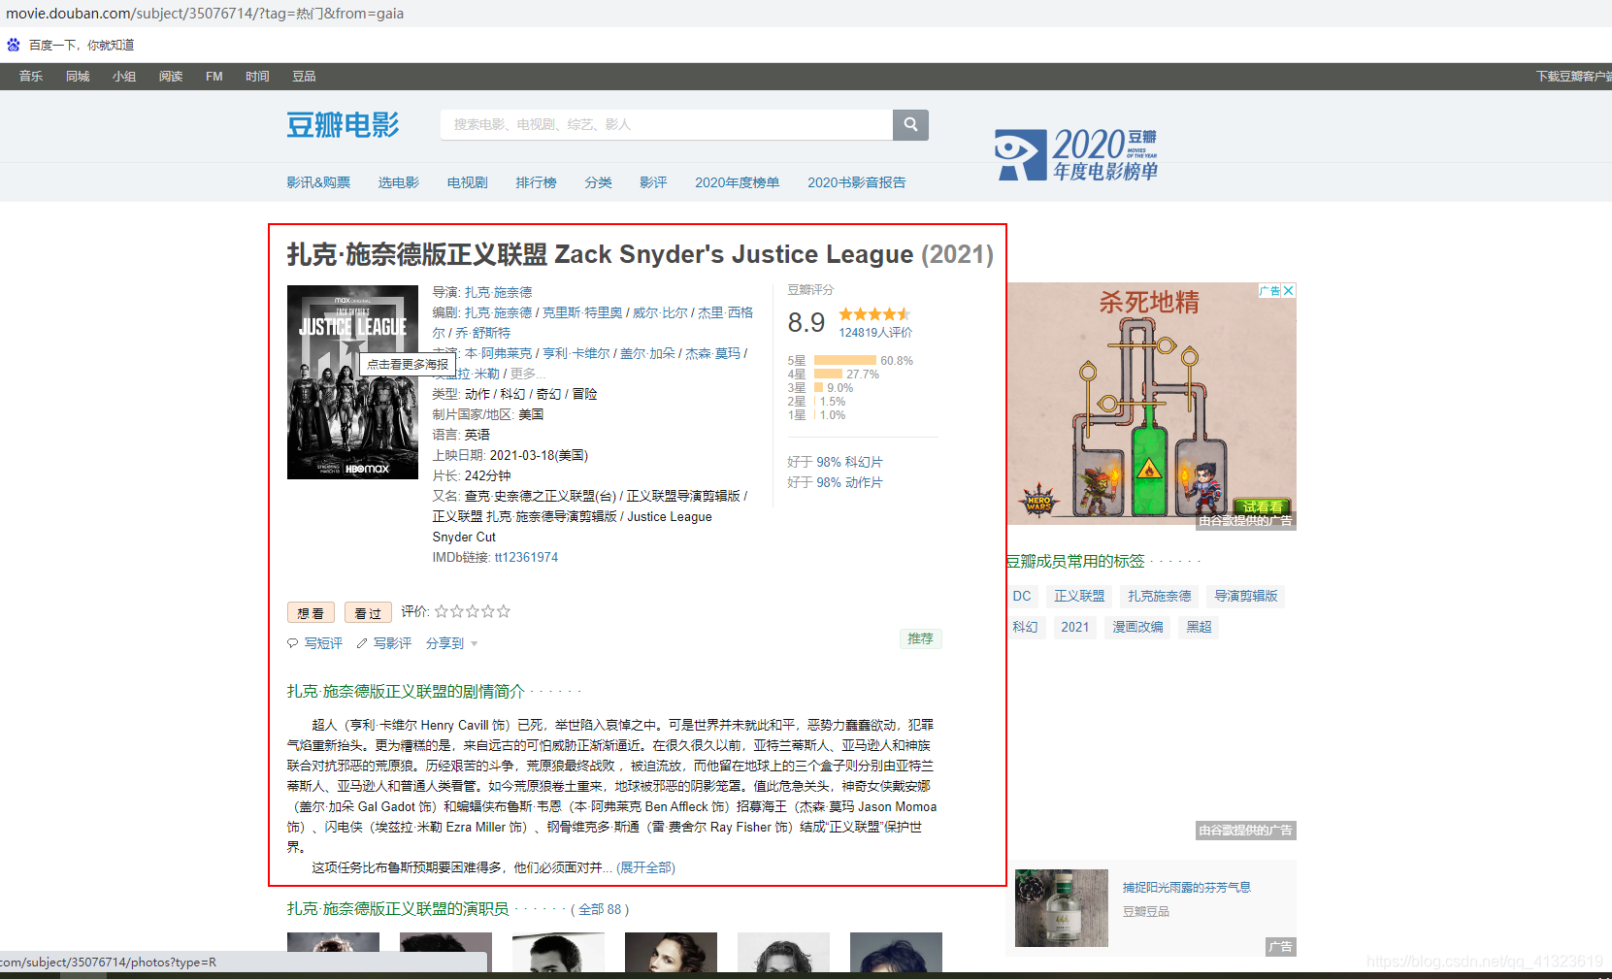The image size is (1612, 979).
Task: Click the 写影评 pencil link
Action: [384, 643]
